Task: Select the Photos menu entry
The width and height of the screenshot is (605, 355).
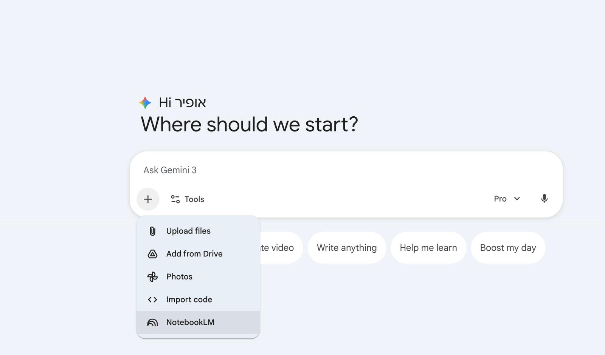Action: [179, 277]
